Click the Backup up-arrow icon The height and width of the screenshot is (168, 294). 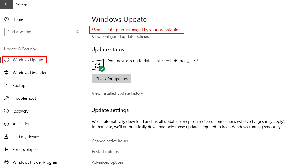[x=6, y=86]
